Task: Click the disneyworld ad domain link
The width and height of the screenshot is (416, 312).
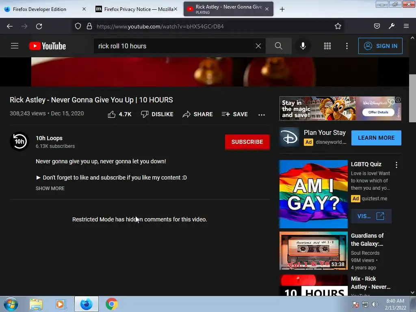Action: [x=331, y=142]
